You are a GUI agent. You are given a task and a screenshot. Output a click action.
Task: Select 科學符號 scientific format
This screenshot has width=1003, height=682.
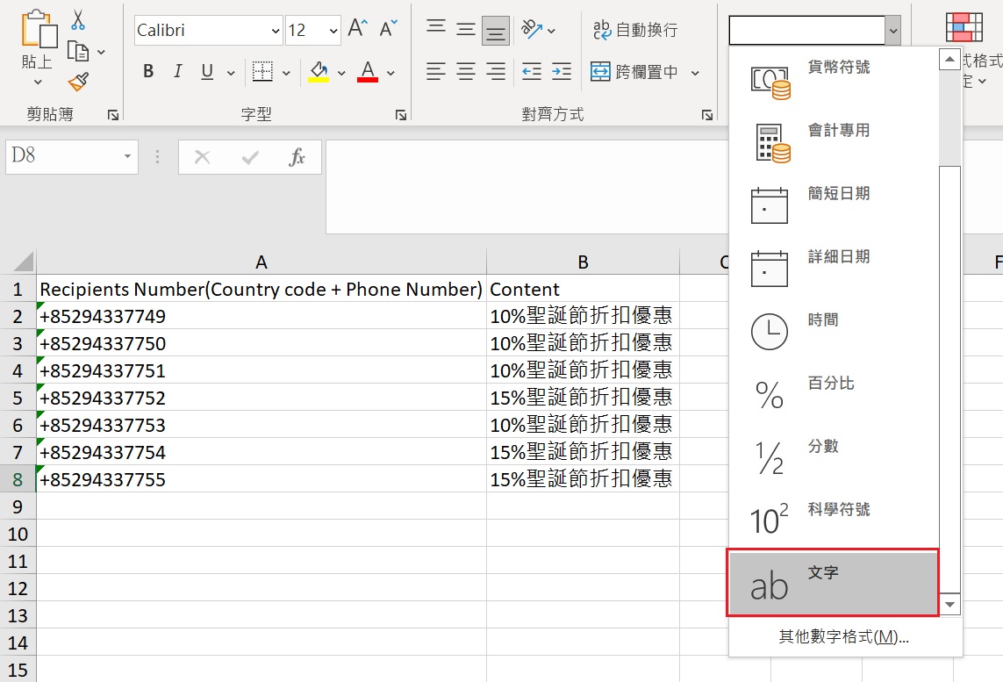coord(834,520)
